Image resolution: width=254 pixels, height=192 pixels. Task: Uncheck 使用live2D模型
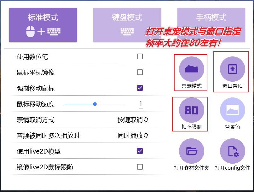(x=140, y=151)
